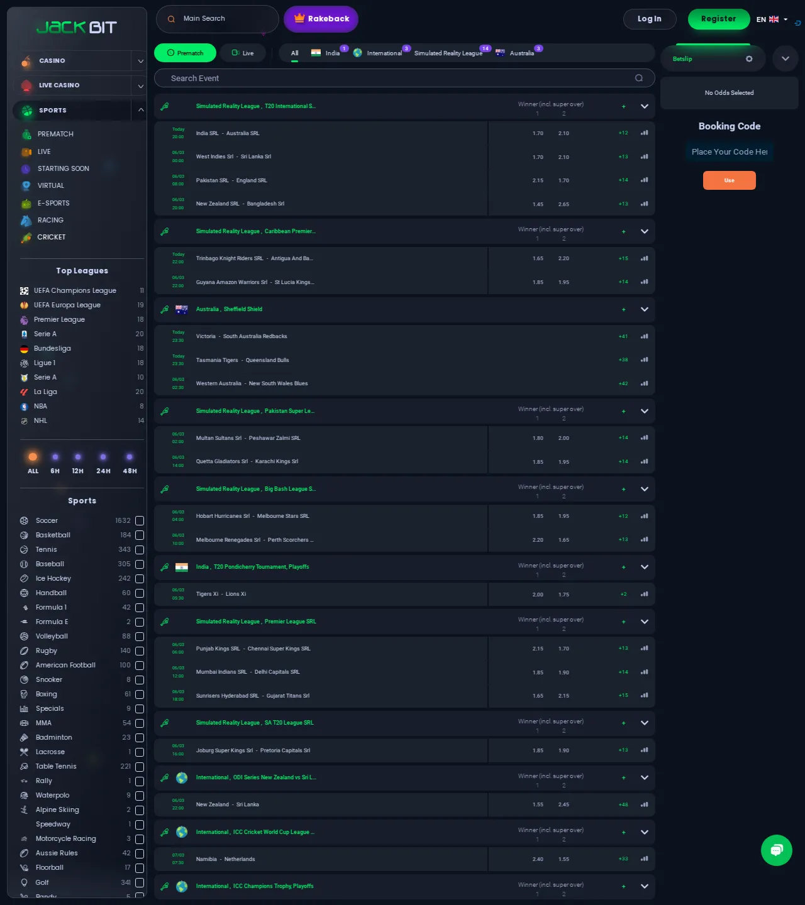Open the Racing horse icon
Screen dimensions: 805x905
tap(26, 220)
